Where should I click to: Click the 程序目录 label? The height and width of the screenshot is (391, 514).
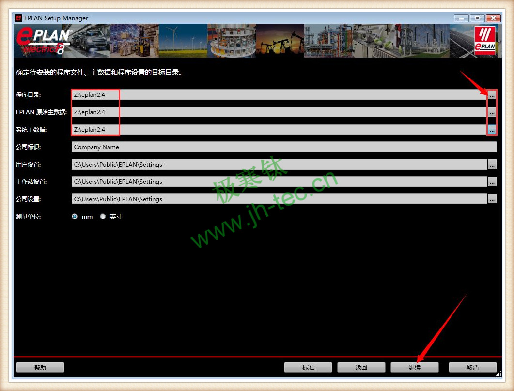28,95
